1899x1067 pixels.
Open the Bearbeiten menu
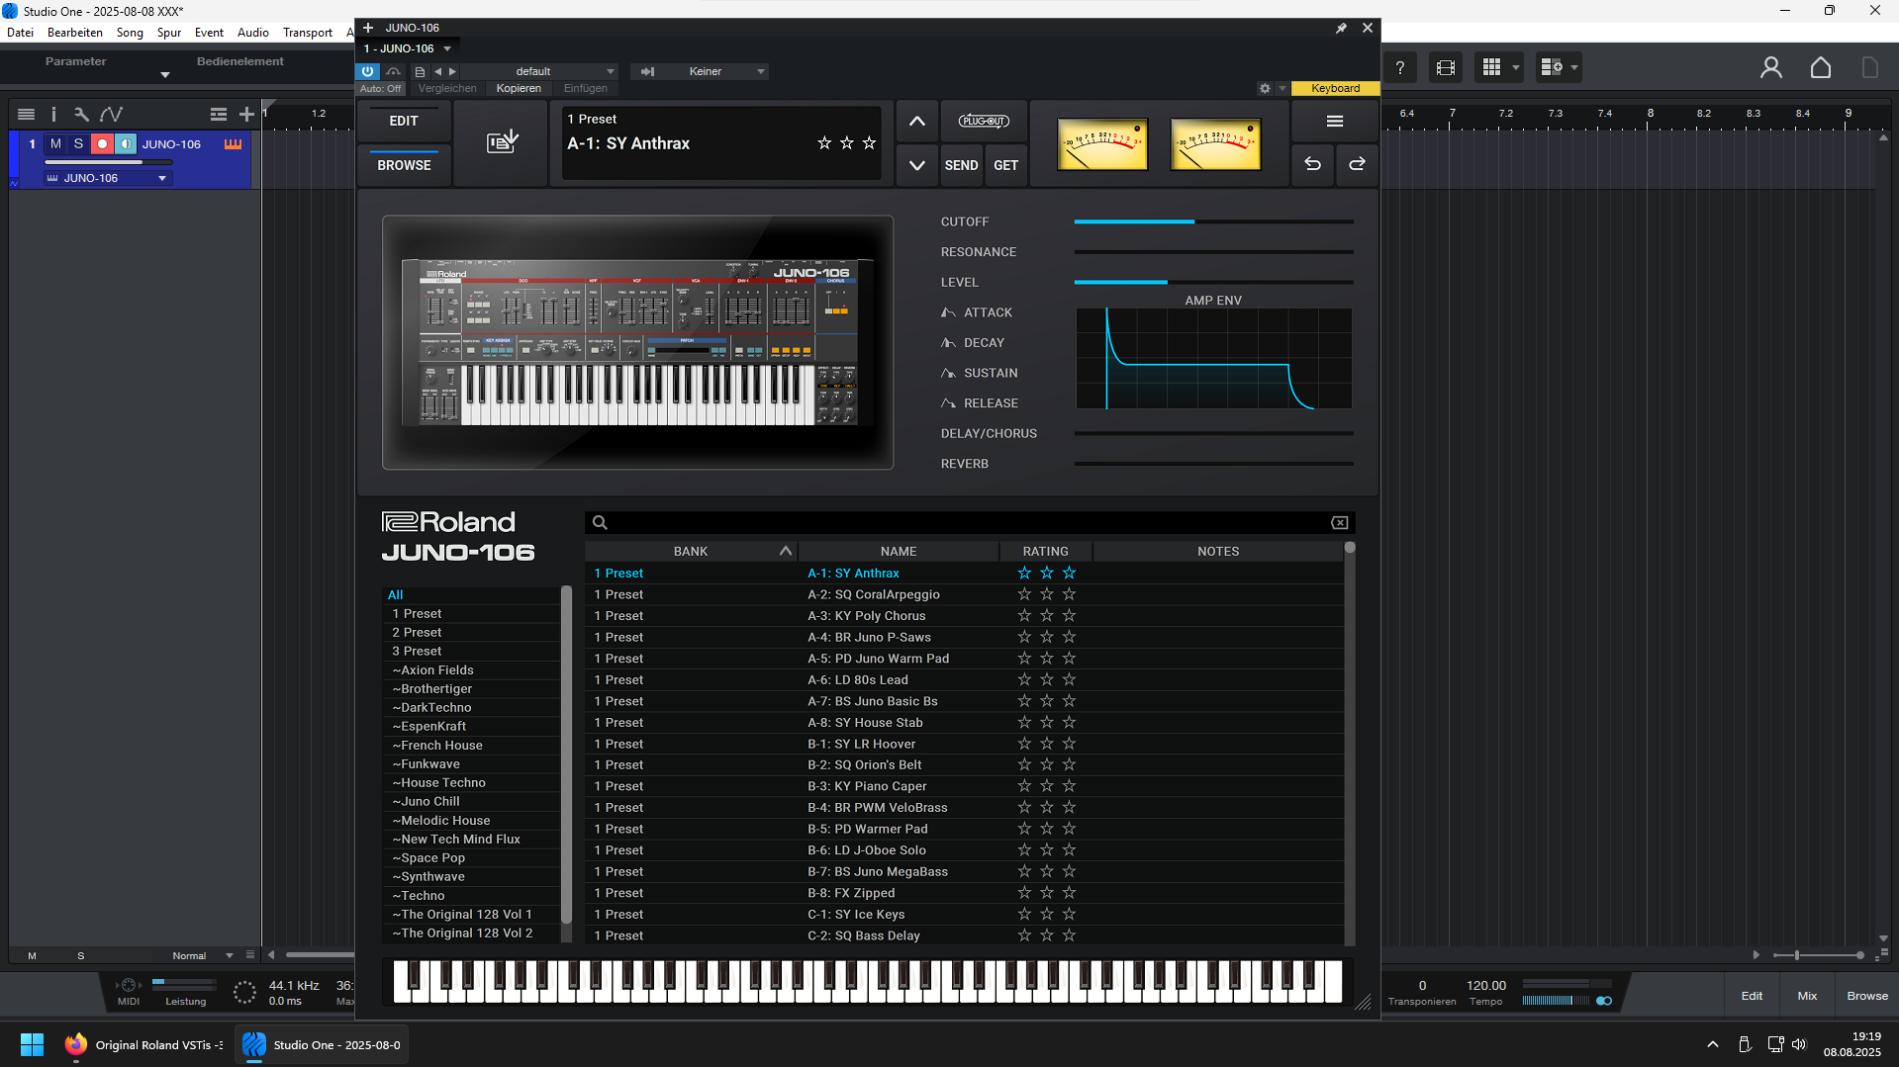tap(75, 33)
